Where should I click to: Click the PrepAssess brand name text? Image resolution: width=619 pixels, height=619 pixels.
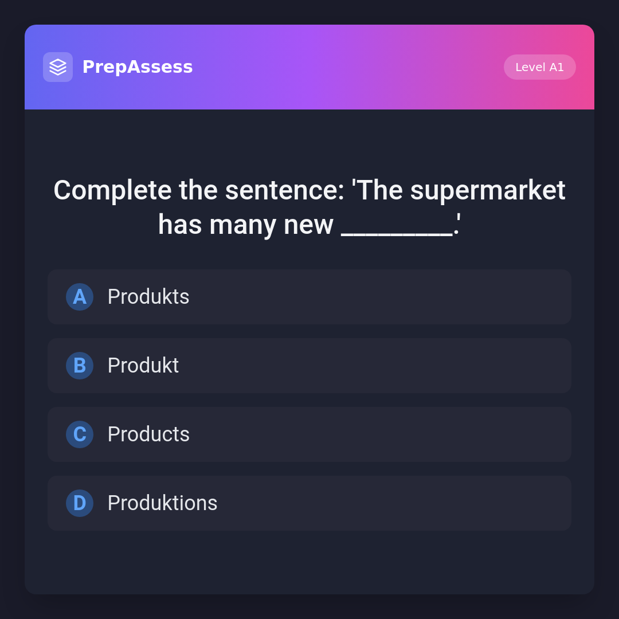138,67
